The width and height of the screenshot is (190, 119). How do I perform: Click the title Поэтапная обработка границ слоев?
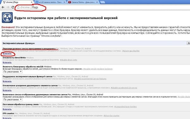click(x=21, y=104)
